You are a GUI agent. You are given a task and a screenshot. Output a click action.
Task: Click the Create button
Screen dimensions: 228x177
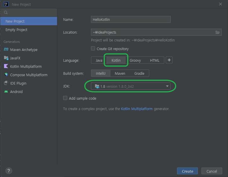[187, 171]
